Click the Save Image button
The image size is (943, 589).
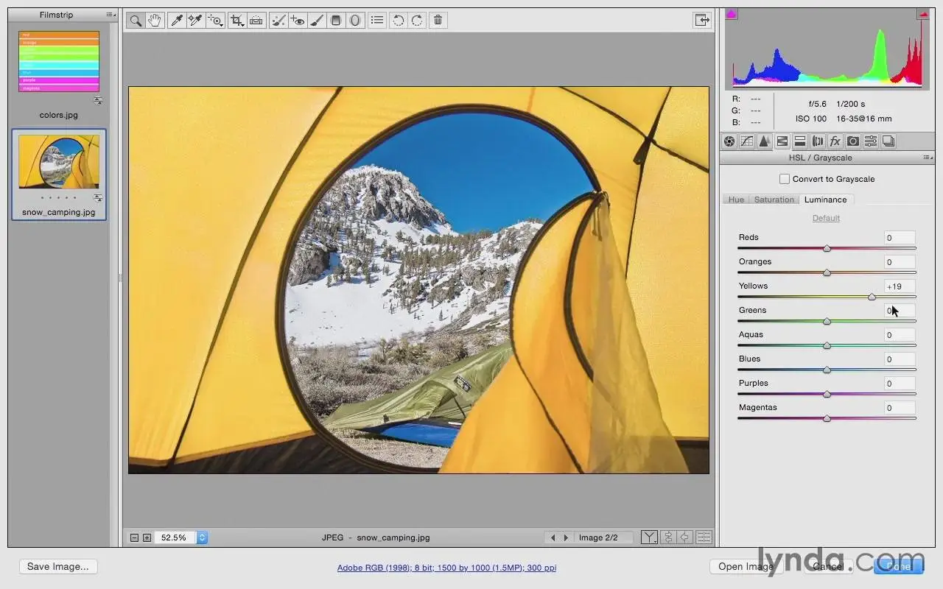(58, 566)
